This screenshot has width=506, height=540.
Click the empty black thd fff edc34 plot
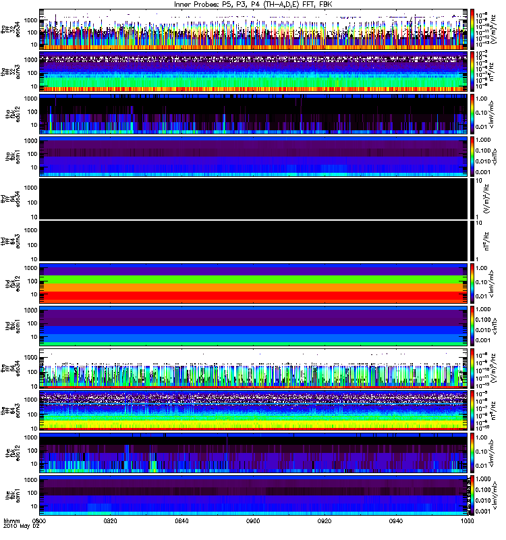253,198
